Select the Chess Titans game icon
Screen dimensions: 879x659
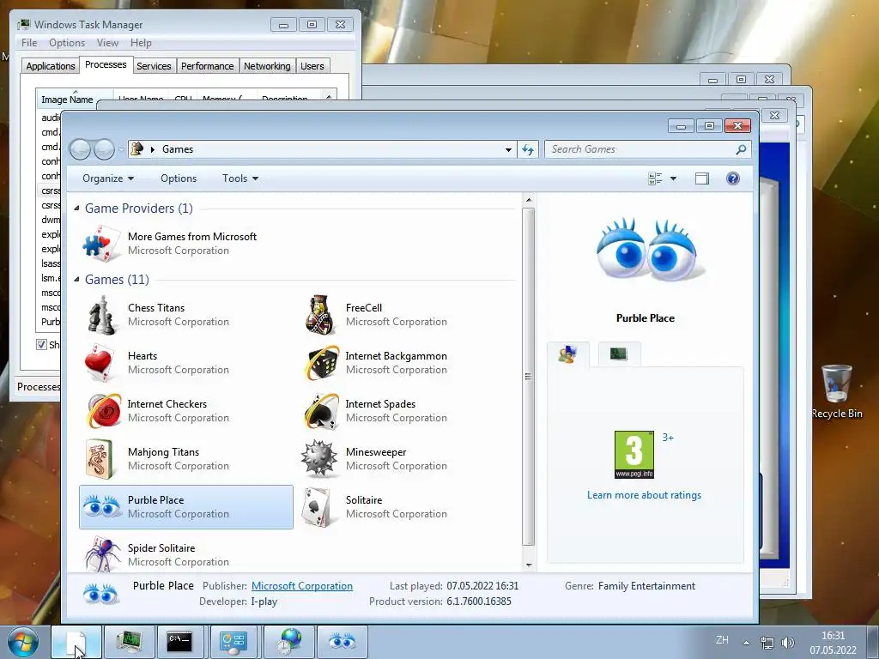coord(101,315)
